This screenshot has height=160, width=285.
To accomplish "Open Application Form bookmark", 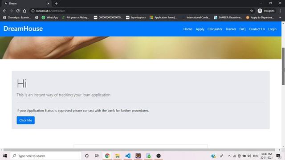I will [163, 17].
